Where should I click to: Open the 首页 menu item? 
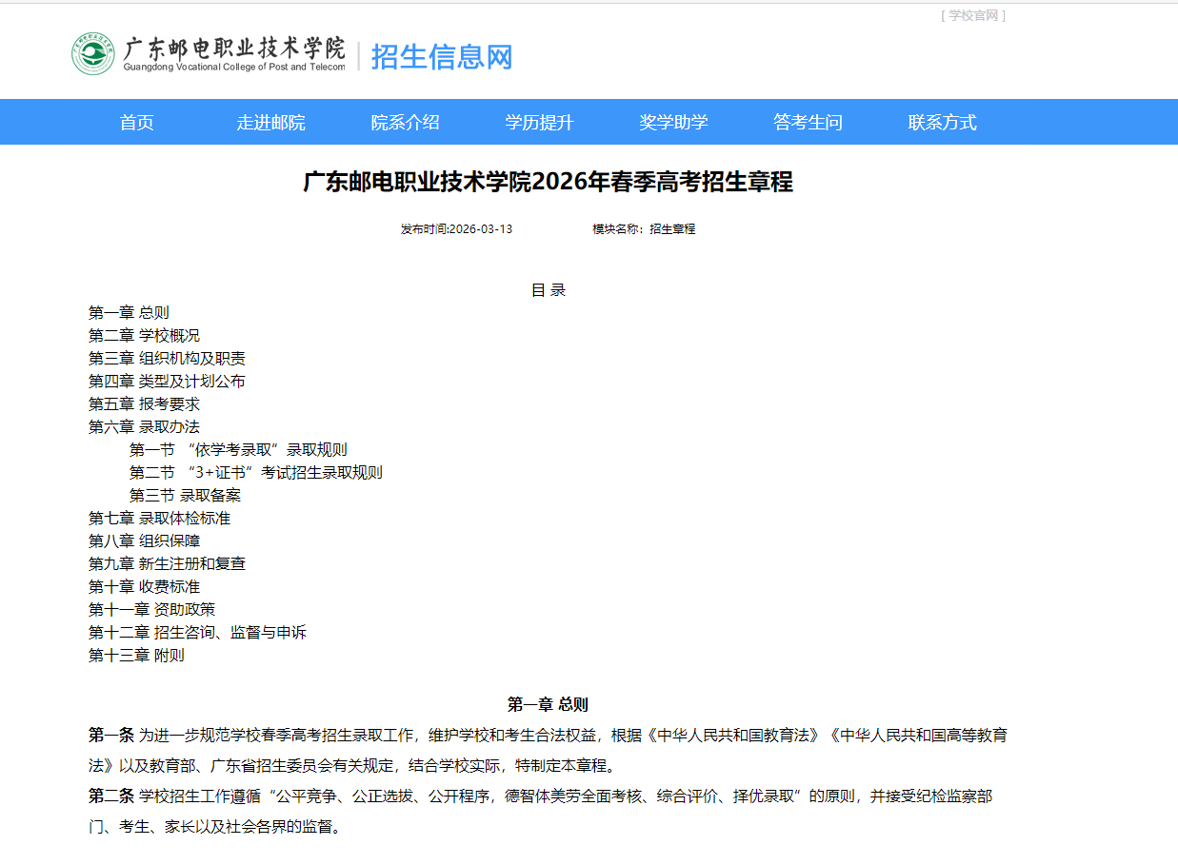click(x=135, y=122)
